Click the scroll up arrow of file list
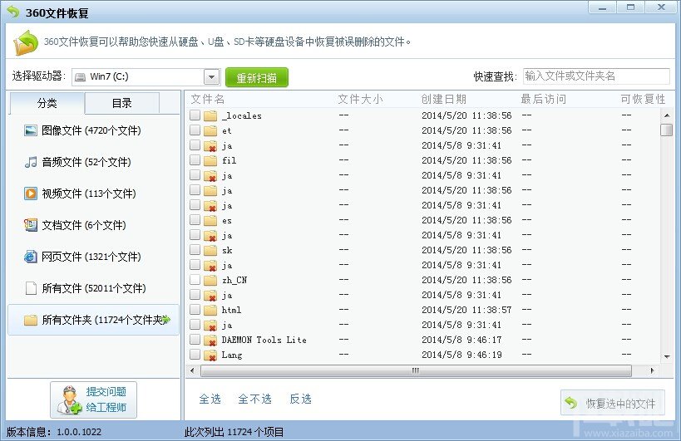Viewport: 681px width, 441px height. 667,115
